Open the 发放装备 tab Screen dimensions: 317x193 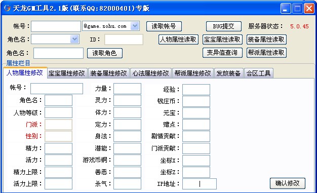click(x=228, y=73)
